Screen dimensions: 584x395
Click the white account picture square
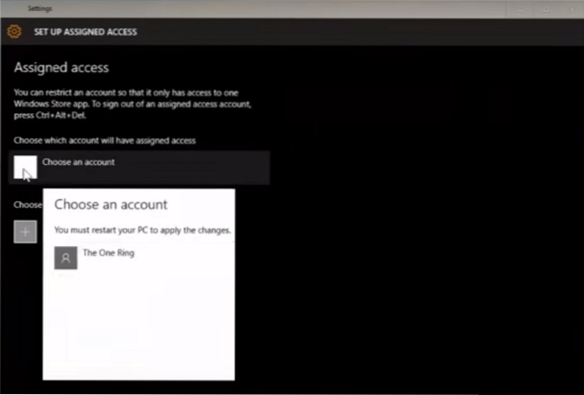pyautogui.click(x=25, y=167)
